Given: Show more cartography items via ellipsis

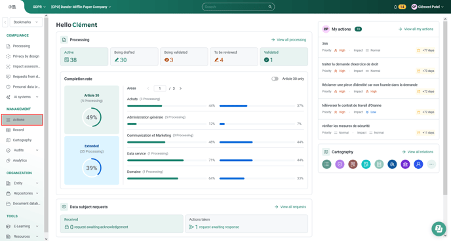Looking at the screenshot, I should point(431,164).
